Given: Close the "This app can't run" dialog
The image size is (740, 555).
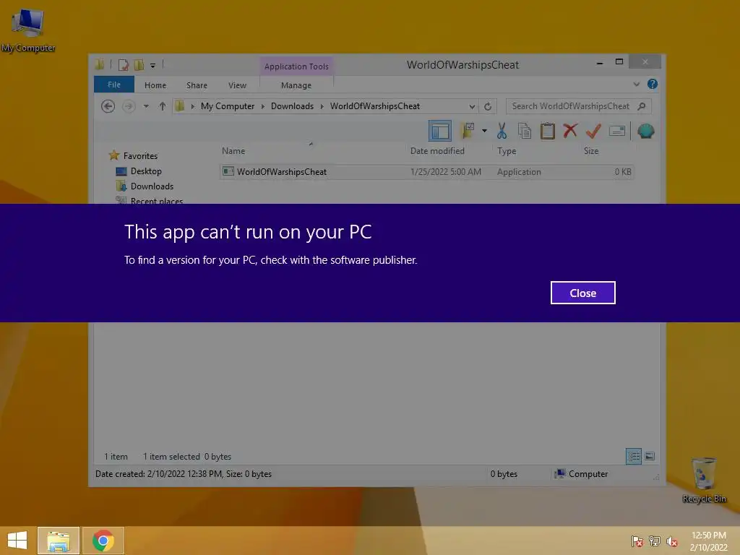Looking at the screenshot, I should [x=582, y=293].
